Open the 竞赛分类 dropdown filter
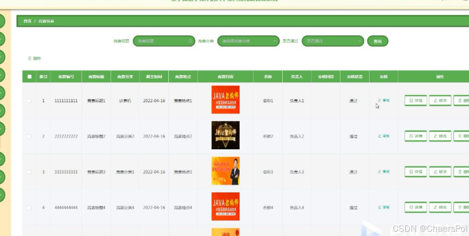Screen dimensions: 469x236 click(x=248, y=41)
